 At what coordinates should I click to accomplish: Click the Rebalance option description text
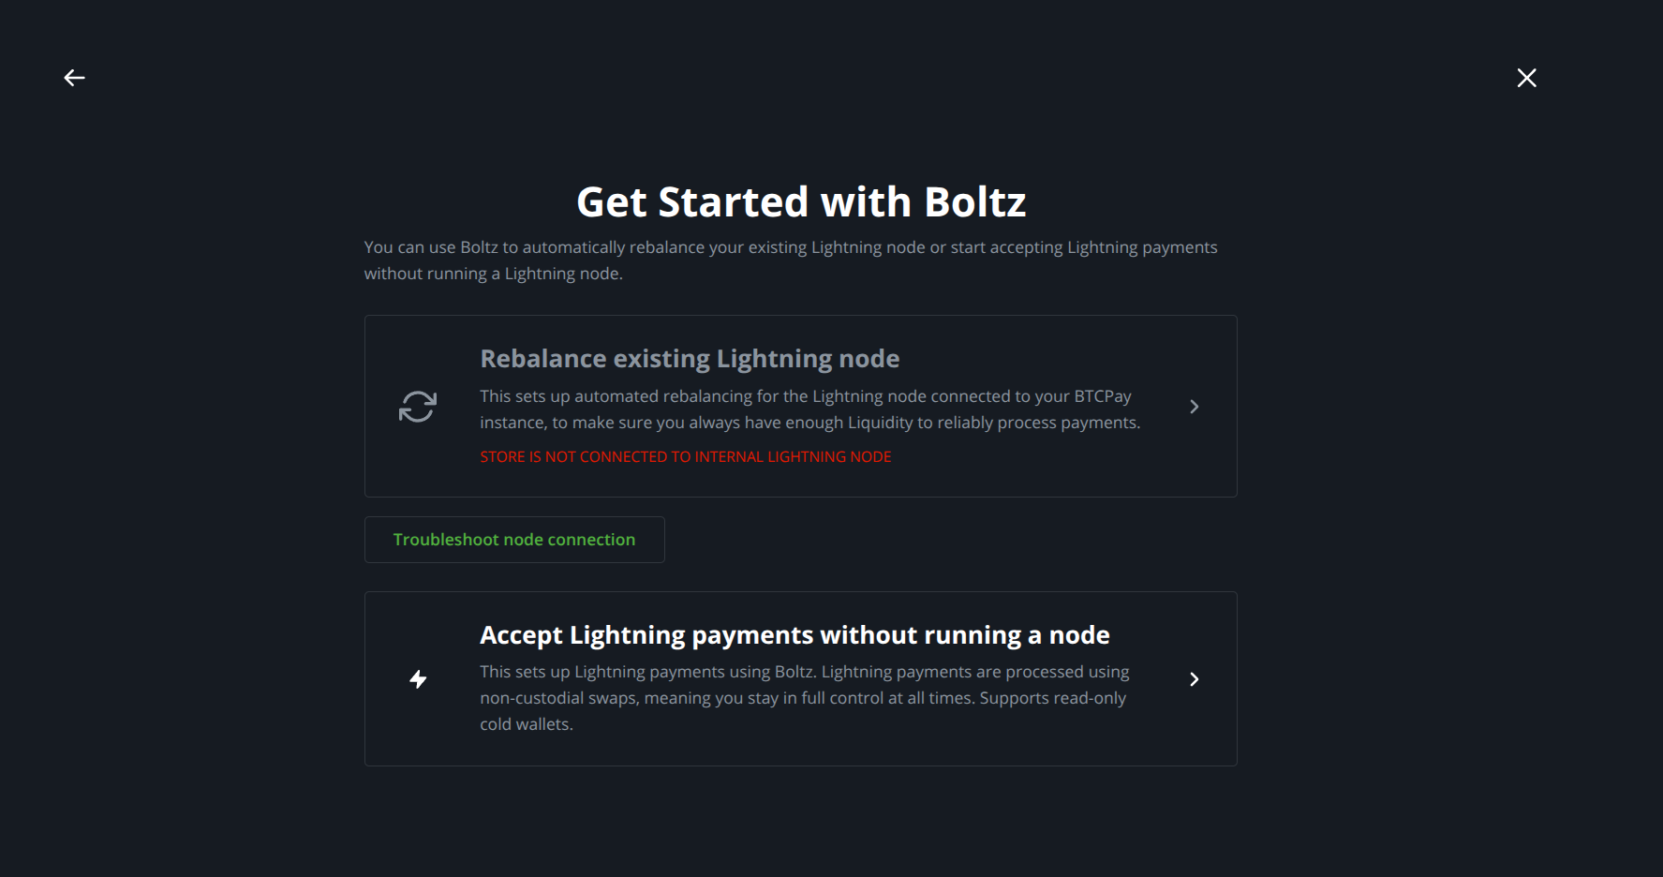[809, 409]
